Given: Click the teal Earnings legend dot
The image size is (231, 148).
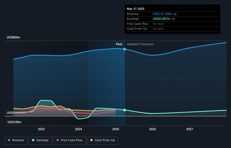Looking at the screenshot, I should 33,140.
